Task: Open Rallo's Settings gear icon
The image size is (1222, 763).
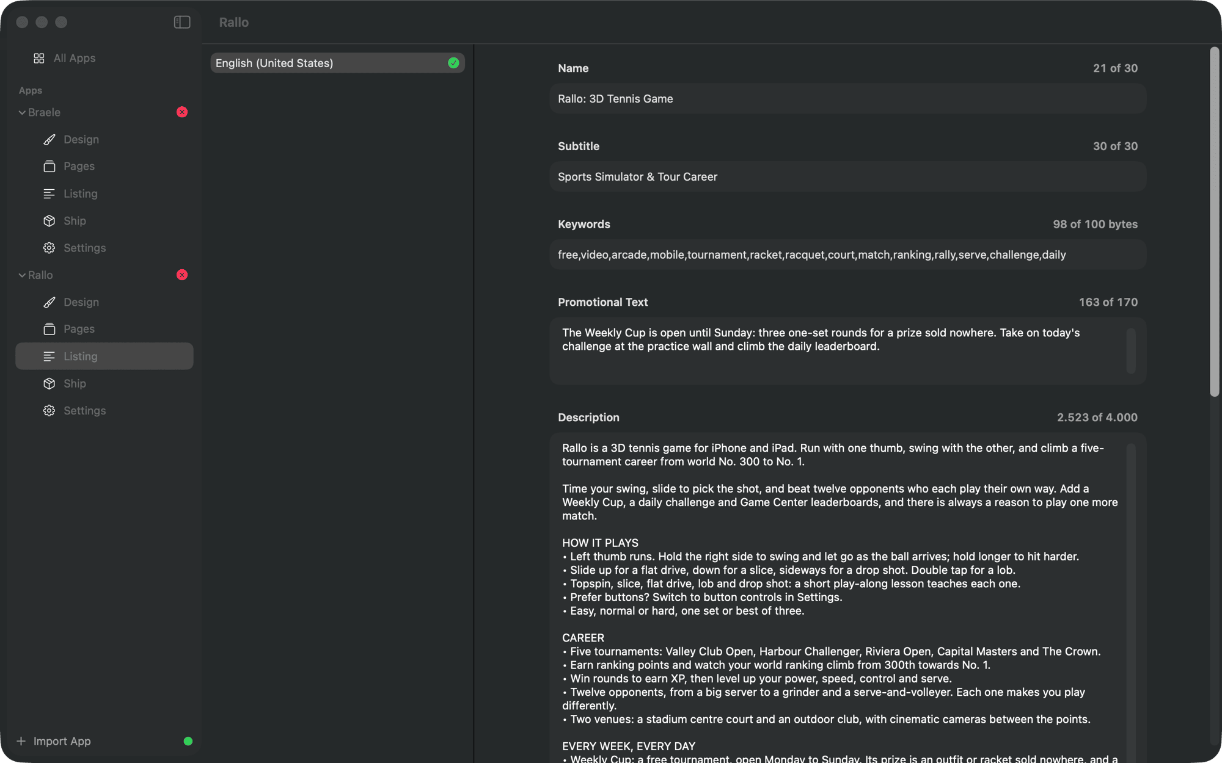Action: pos(49,411)
